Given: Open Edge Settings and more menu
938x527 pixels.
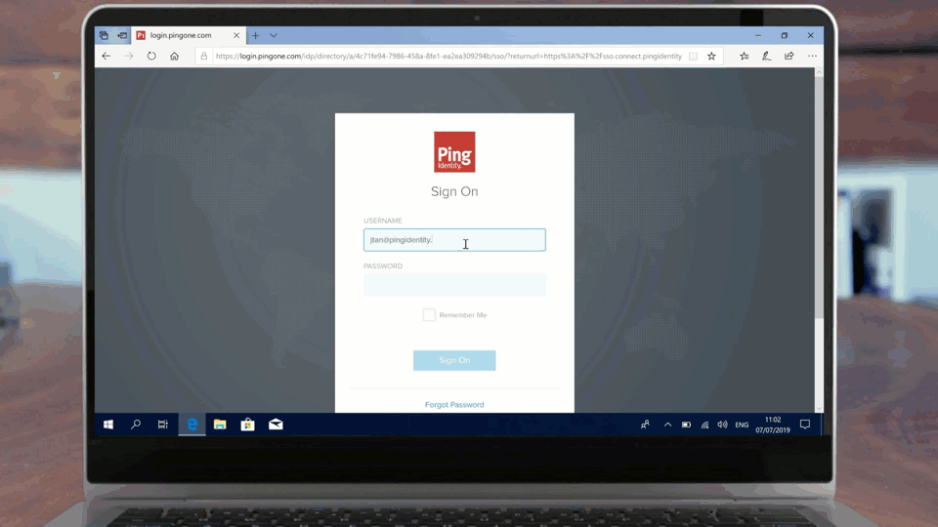Looking at the screenshot, I should coord(812,57).
